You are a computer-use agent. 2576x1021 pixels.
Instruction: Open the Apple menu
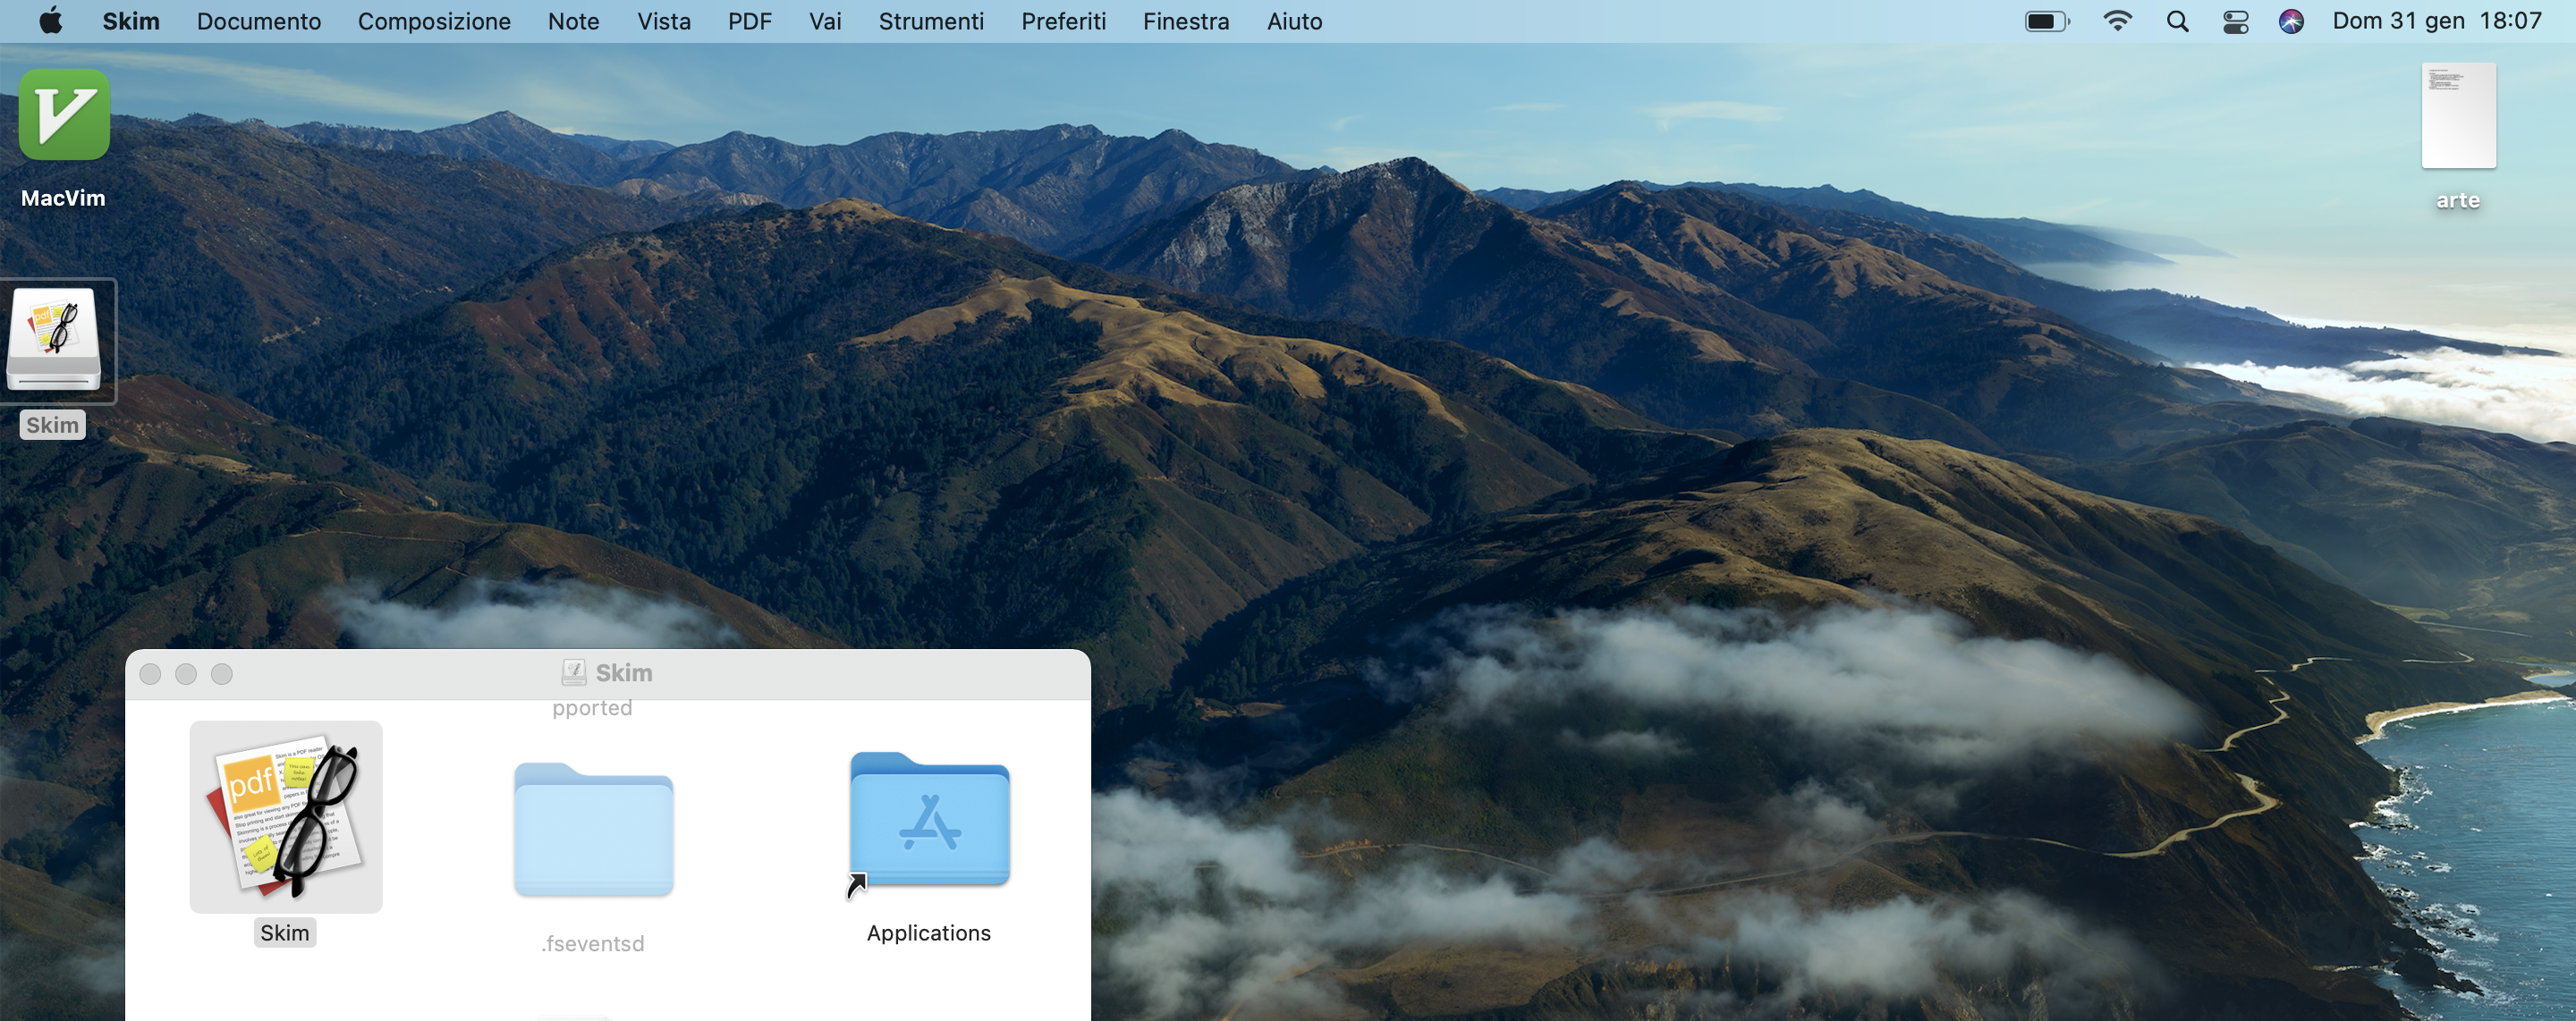point(50,21)
